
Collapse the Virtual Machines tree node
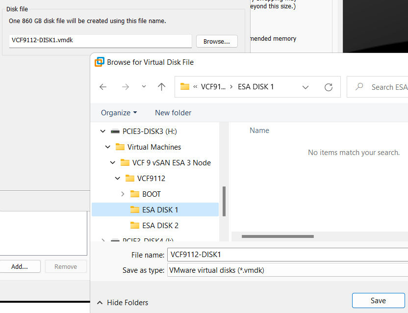[108, 147]
